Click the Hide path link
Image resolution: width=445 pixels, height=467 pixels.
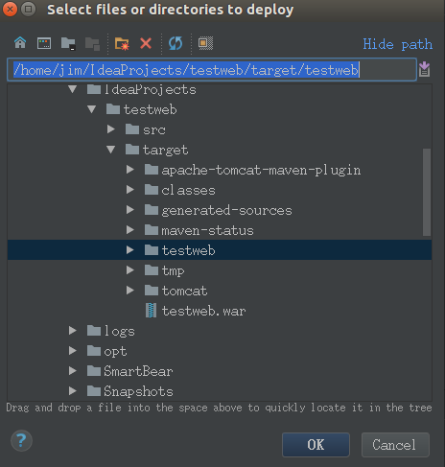(397, 44)
